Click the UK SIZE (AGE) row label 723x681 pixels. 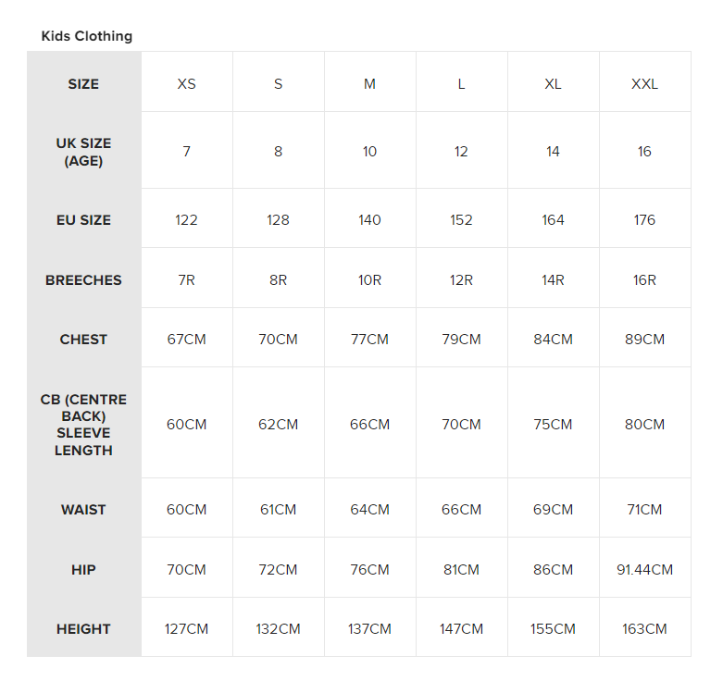coord(83,152)
